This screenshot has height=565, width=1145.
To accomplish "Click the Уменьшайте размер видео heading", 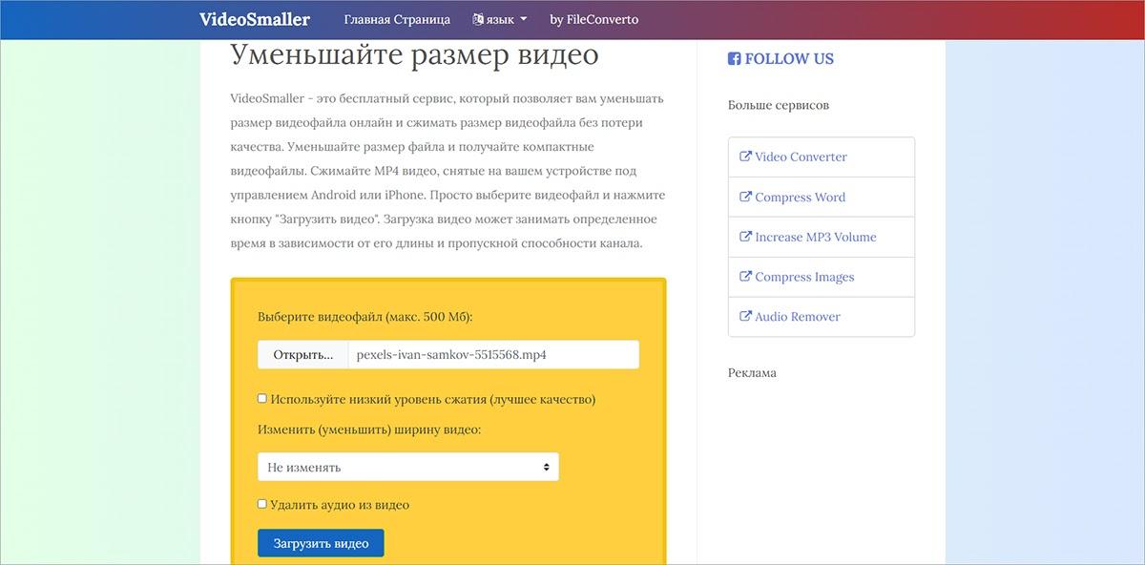I will click(415, 55).
